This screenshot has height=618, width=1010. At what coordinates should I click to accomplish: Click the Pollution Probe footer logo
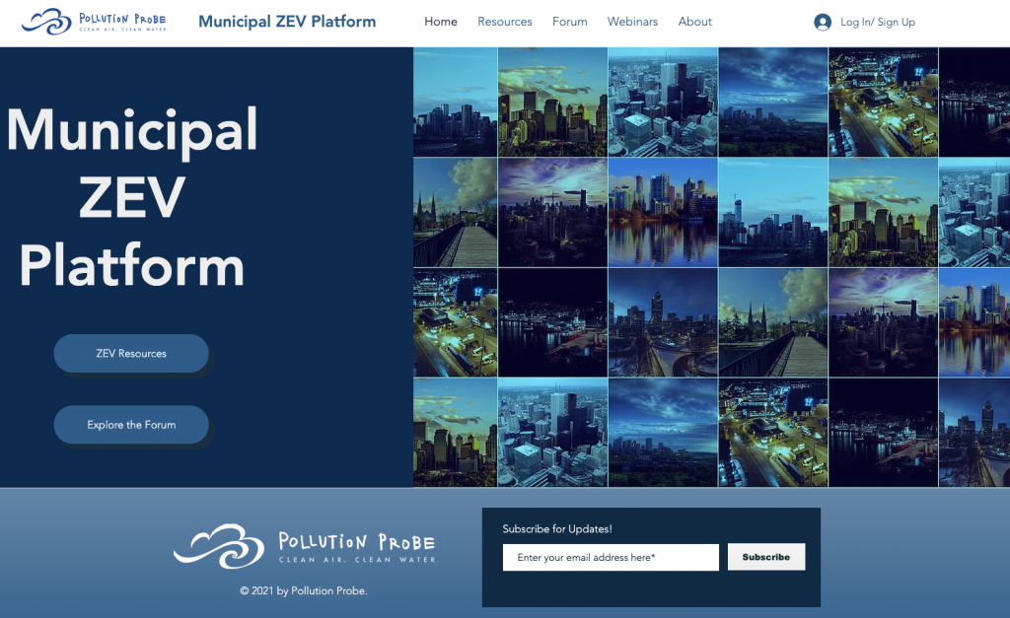[x=304, y=546]
